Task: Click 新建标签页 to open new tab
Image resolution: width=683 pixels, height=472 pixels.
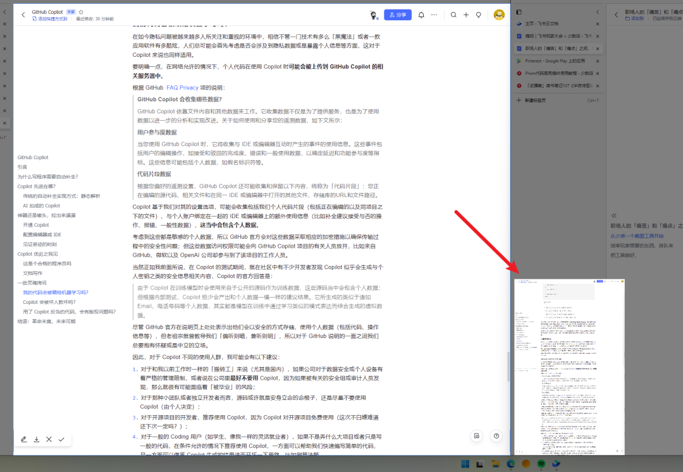Action: click(x=558, y=100)
